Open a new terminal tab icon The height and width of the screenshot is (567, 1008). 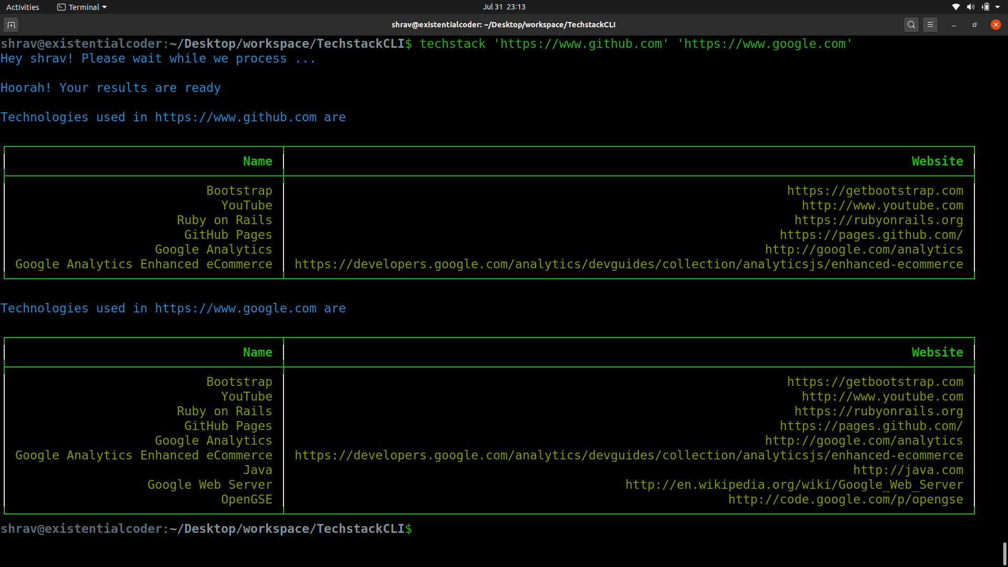click(11, 25)
